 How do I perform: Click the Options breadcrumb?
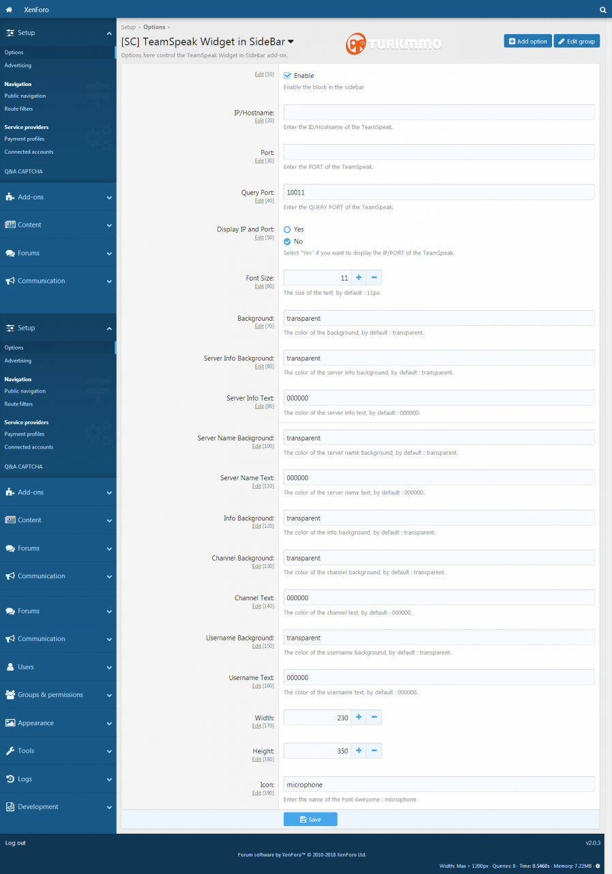point(154,27)
